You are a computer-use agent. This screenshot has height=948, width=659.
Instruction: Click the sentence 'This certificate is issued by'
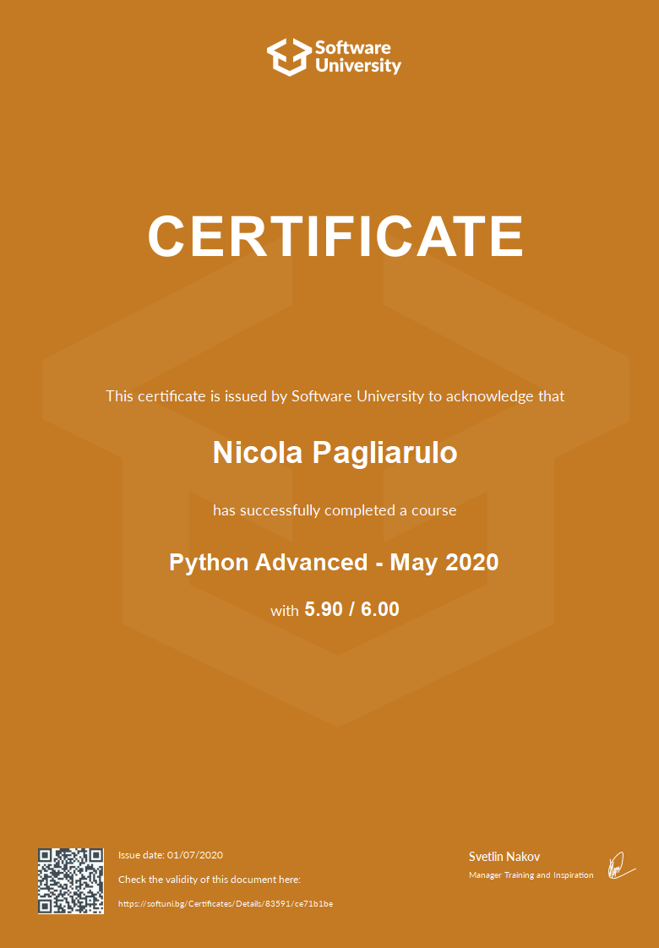188,396
